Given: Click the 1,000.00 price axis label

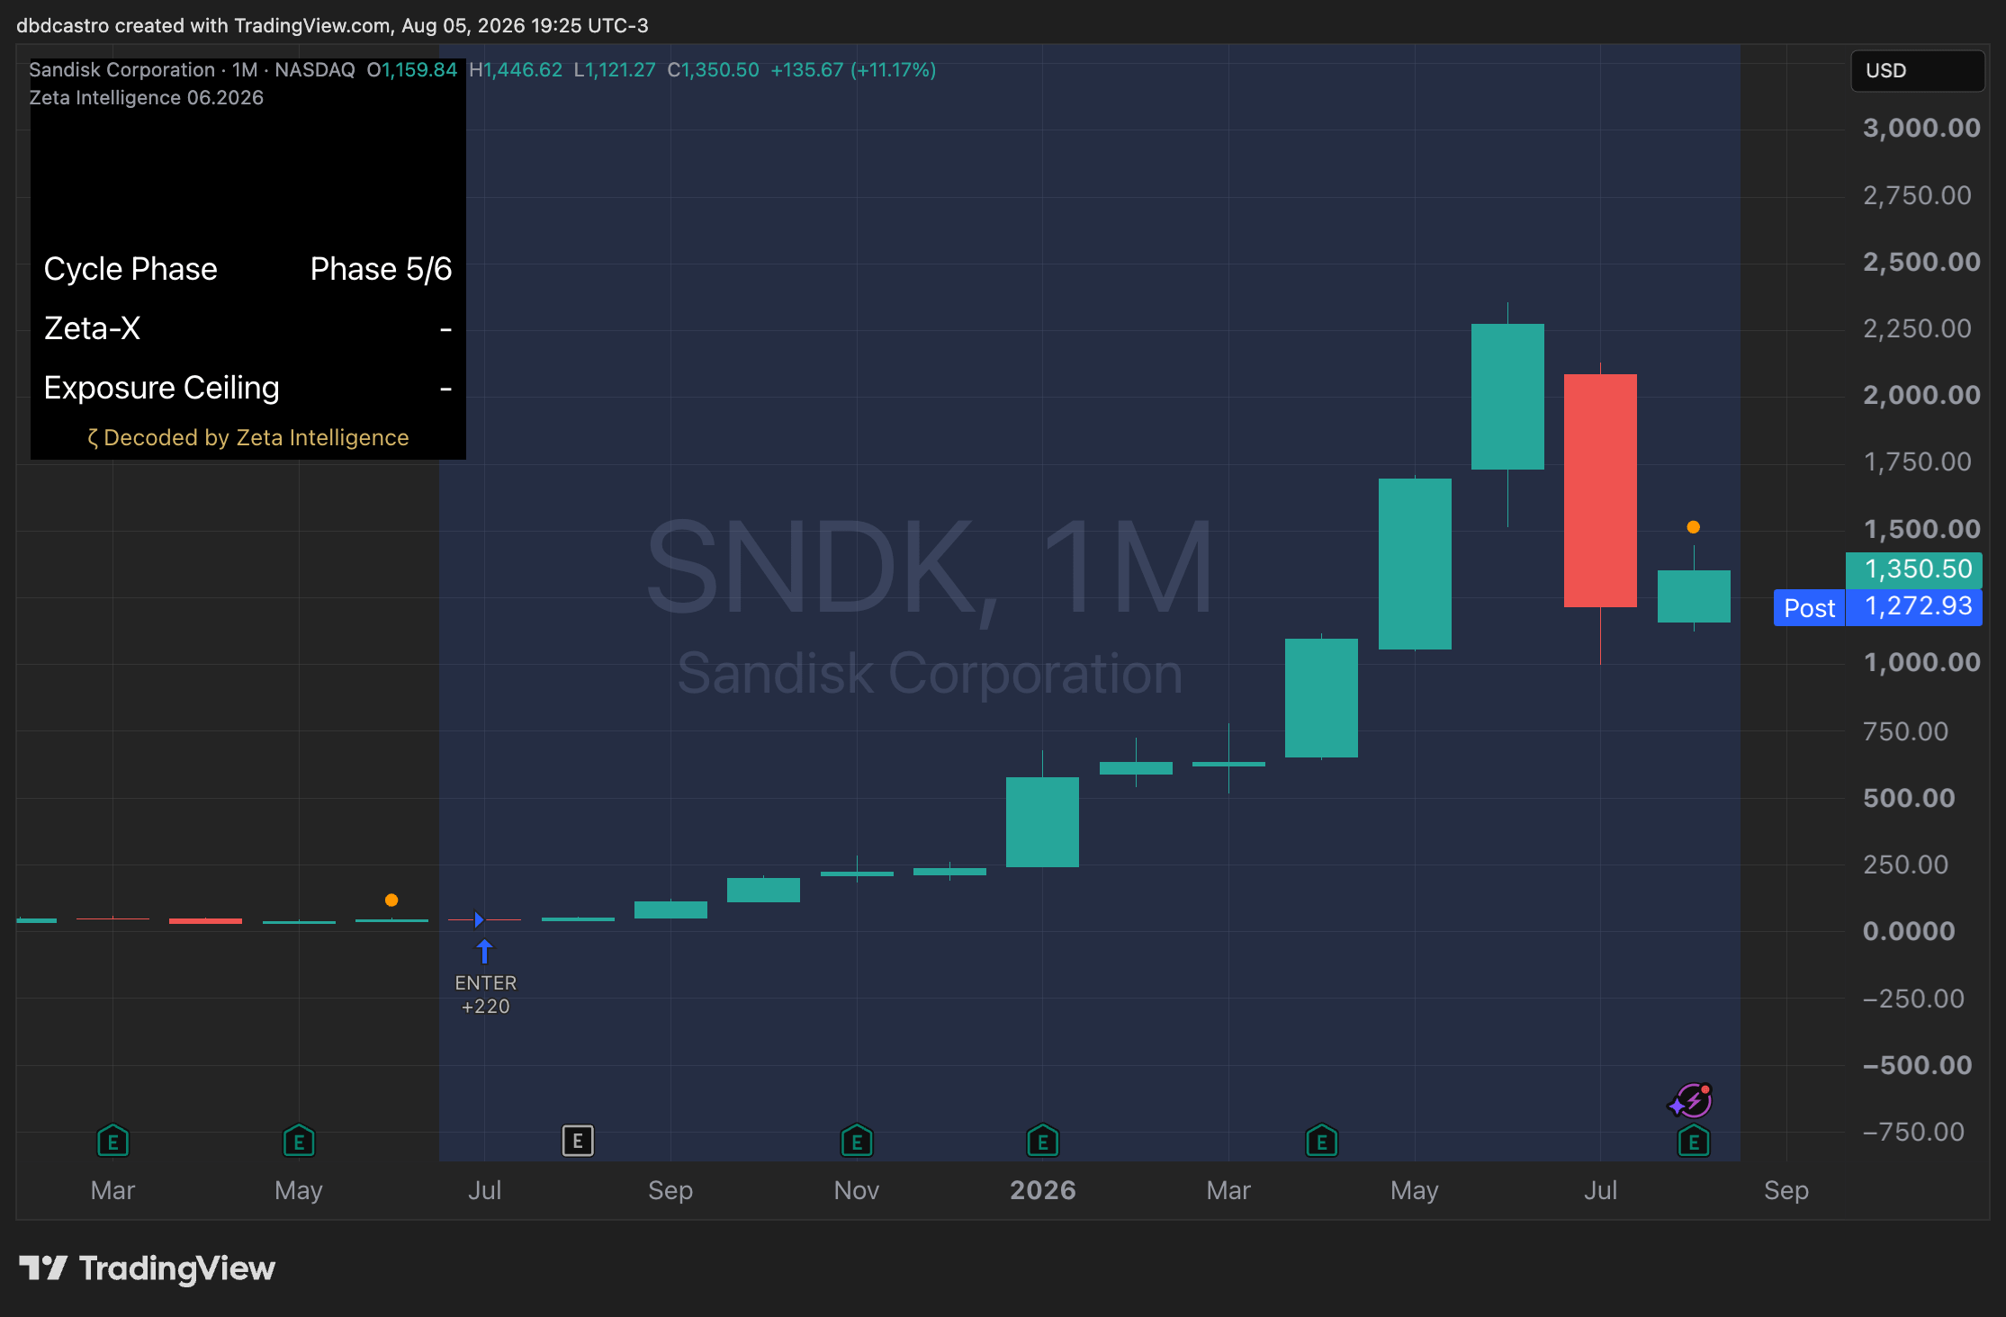Looking at the screenshot, I should click(x=1921, y=662).
